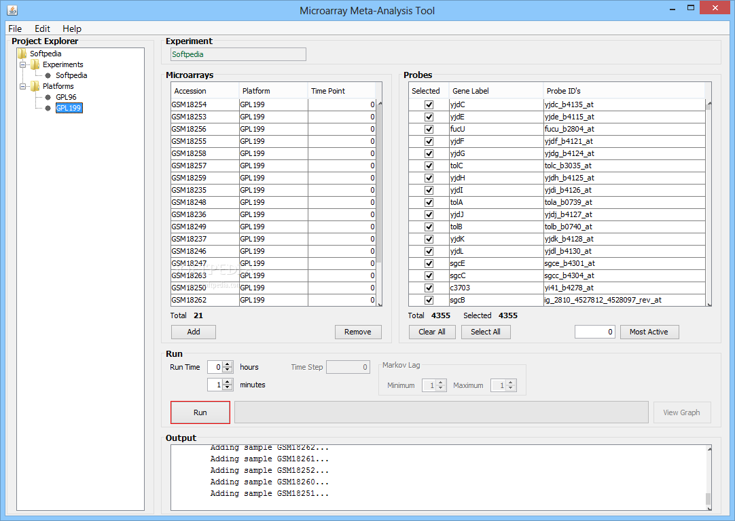Screen dimensions: 735x521
Task: Uncheck the sgcE probe checkbox
Action: 429,263
